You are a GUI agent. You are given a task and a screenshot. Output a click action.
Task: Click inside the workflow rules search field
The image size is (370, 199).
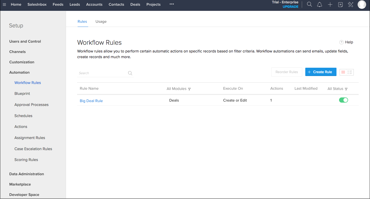pyautogui.click(x=102, y=73)
